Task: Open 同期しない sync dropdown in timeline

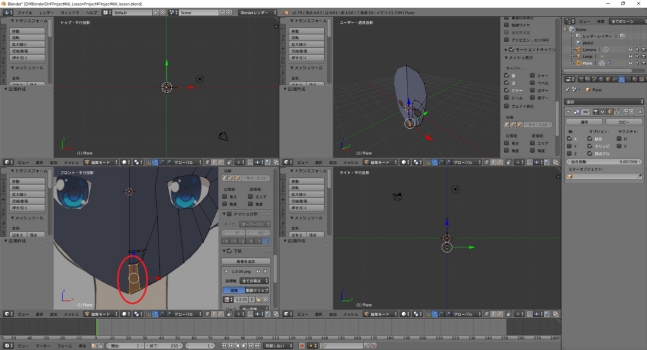Action: click(x=279, y=346)
